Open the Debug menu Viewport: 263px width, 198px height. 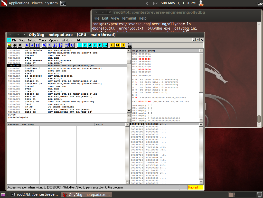coord(32,40)
